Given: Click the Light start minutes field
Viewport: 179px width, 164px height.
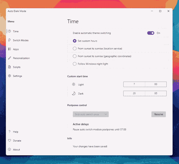Looking at the screenshot, I should [x=156, y=84].
